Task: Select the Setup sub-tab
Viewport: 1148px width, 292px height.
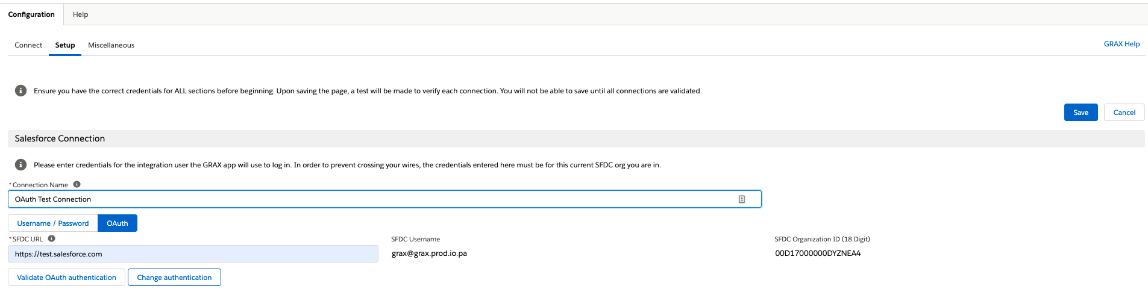Action: pyautogui.click(x=65, y=45)
